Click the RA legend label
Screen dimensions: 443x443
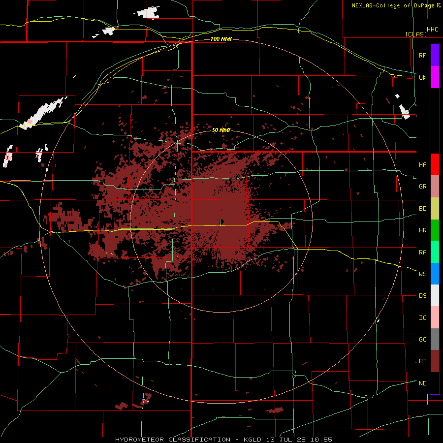click(422, 253)
